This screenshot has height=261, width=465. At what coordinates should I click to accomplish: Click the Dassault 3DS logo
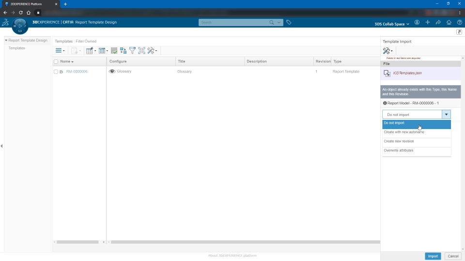[5, 22]
